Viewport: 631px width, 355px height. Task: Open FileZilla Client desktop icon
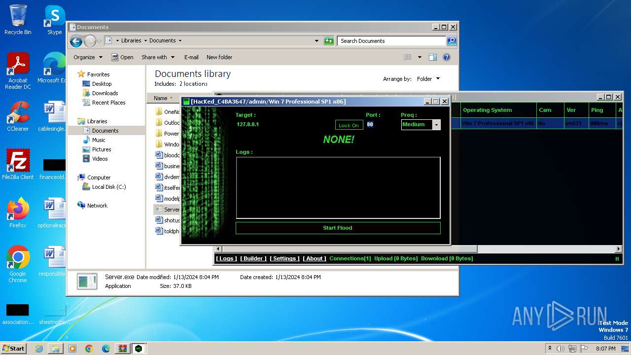[x=18, y=164]
